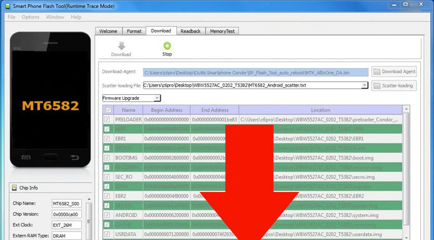This screenshot has width=434, height=240.
Task: Click the EBR1 begin address 0x0000000000900000
Action: tap(166, 138)
